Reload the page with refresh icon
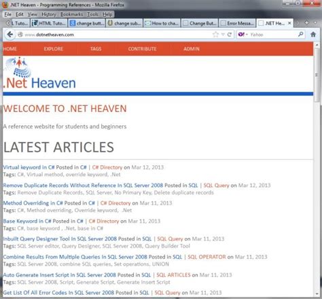The width and height of the screenshot is (322, 299). point(230,35)
